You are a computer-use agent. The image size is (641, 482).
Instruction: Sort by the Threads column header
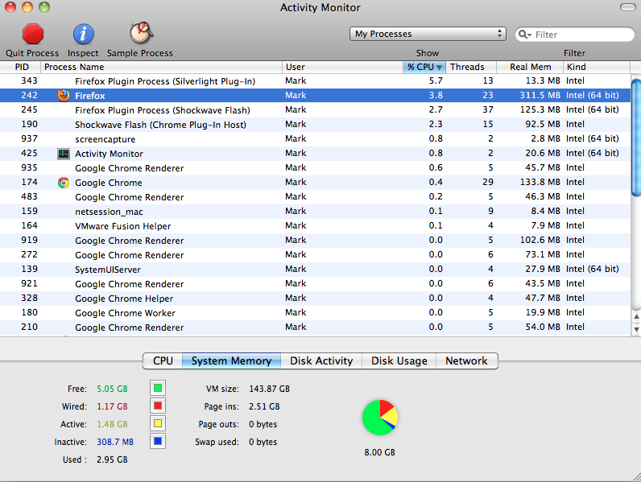click(x=471, y=67)
